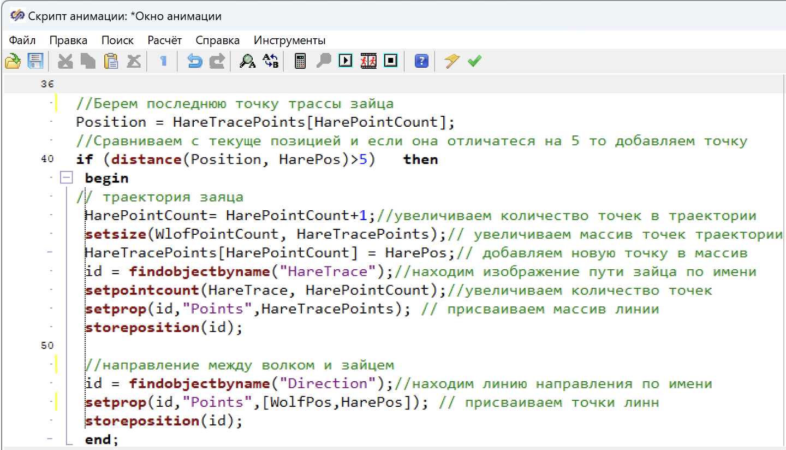Screen dimensions: 786x450
Task: Click the line number 50 in the gutter
Action: [x=47, y=346]
